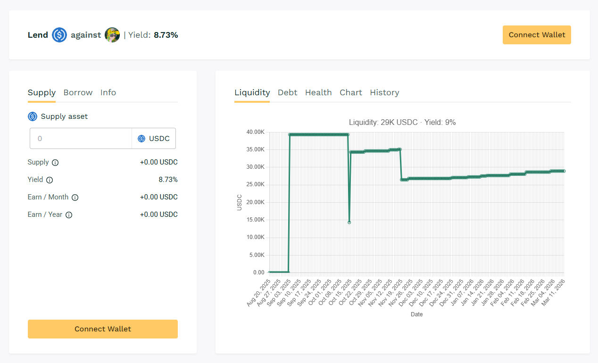This screenshot has width=598, height=363.
Task: Open the Health tab
Action: [318, 92]
